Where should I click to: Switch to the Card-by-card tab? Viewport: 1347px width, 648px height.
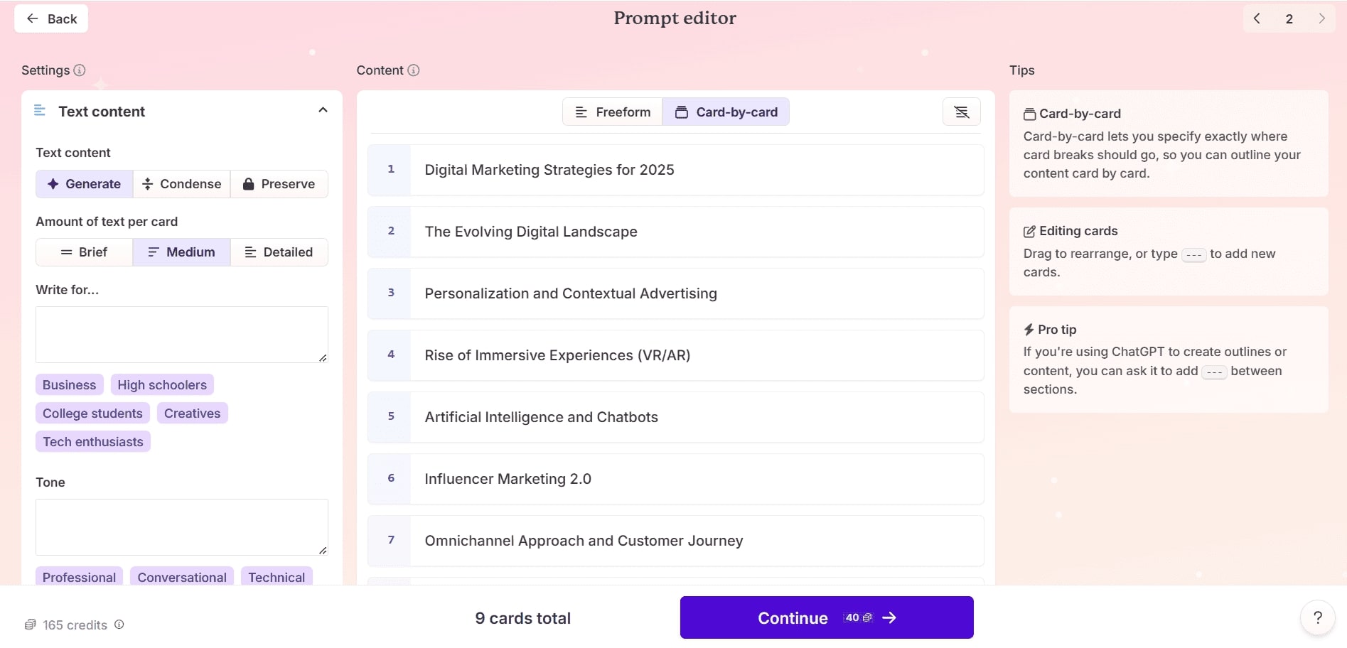coord(726,112)
